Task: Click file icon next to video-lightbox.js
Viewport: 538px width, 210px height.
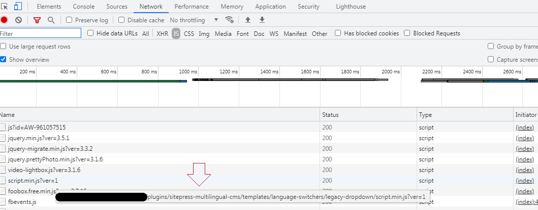Action: coord(3,170)
